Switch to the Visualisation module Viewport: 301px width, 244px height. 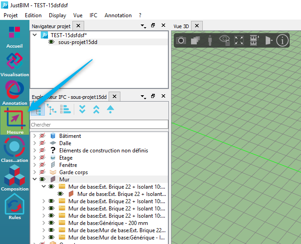pos(14,65)
